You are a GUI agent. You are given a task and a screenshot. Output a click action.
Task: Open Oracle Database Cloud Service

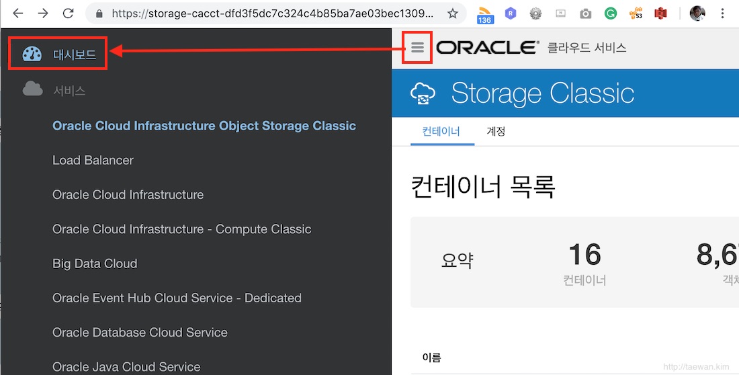pos(140,333)
